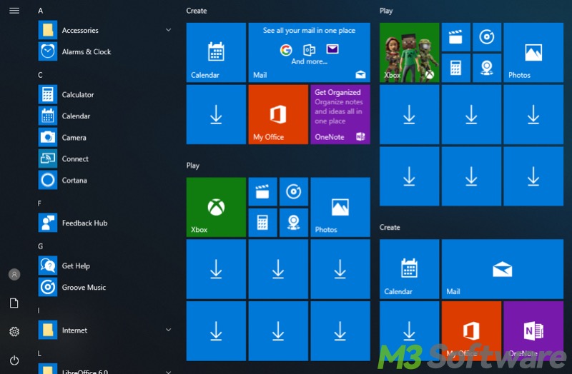Click letter header C in app list
Screen dimensions: 572x374
click(x=40, y=75)
